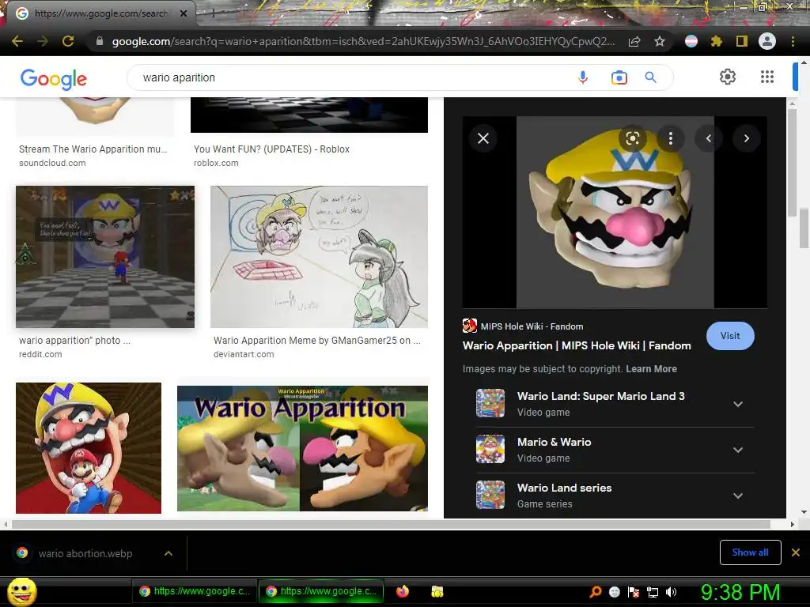Search by image with the camera icon
Screen dimensions: 810x607
click(x=619, y=77)
